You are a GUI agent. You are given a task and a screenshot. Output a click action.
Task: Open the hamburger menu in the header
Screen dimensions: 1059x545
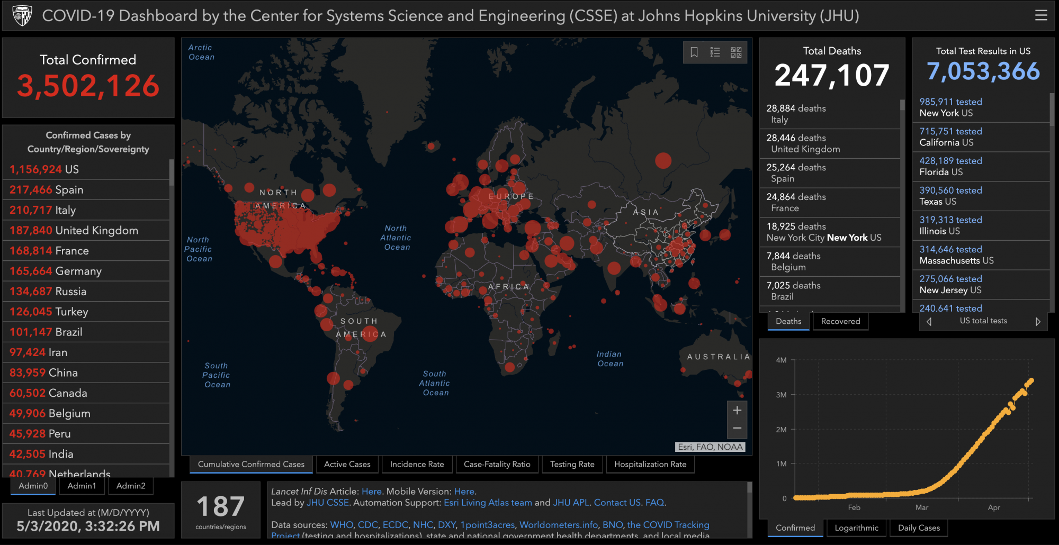pos(1041,15)
